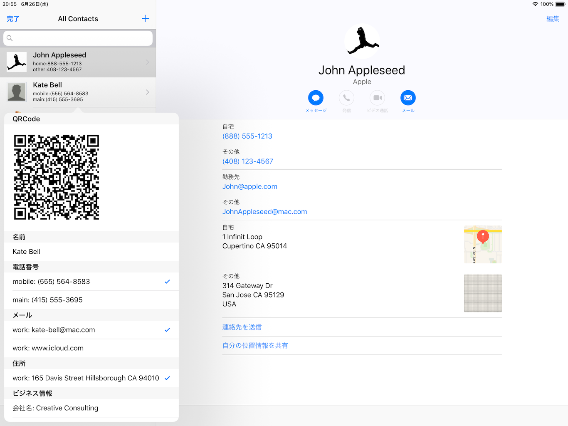Tap the message bubble icon for John
The image size is (568, 426).
pyautogui.click(x=316, y=98)
